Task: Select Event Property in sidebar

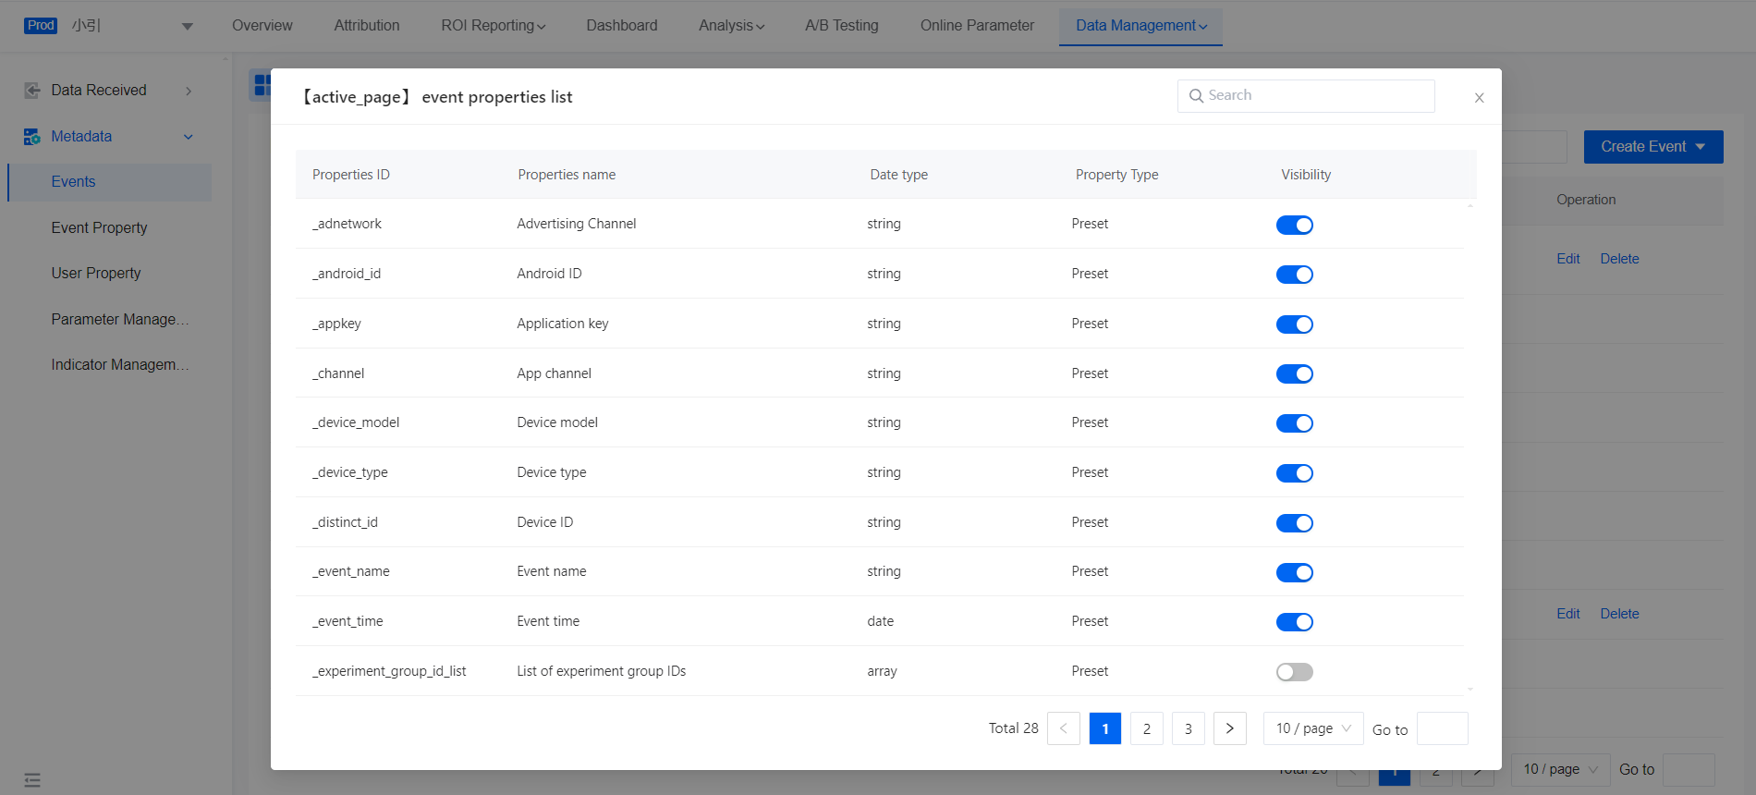Action: tap(100, 227)
